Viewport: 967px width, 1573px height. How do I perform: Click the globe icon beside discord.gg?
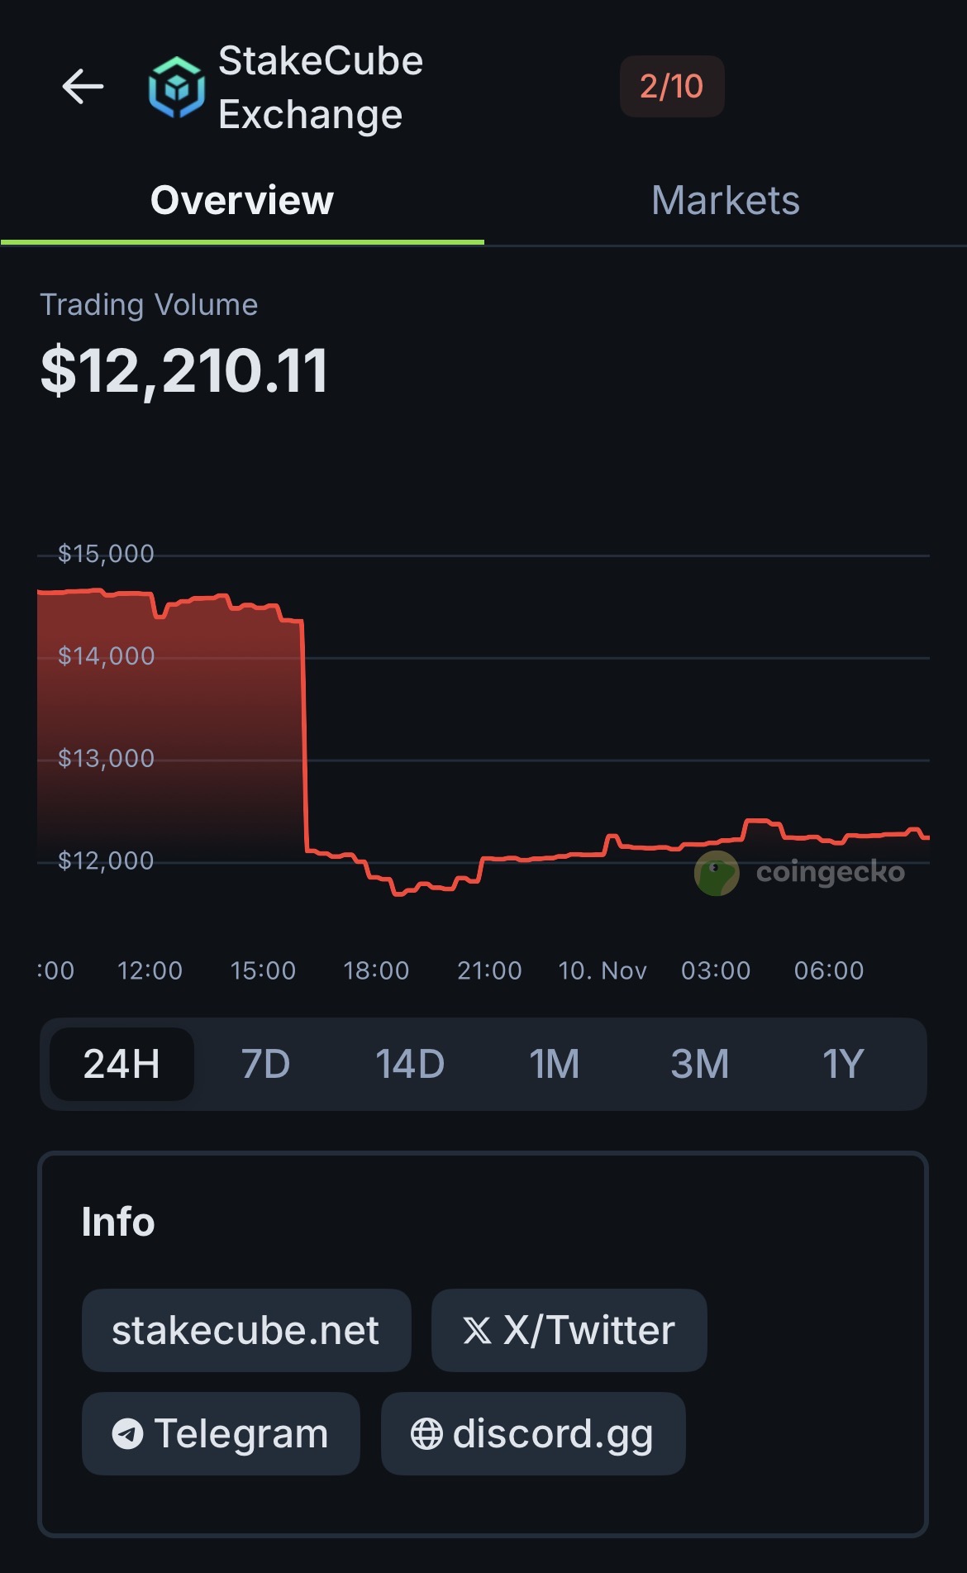point(426,1434)
